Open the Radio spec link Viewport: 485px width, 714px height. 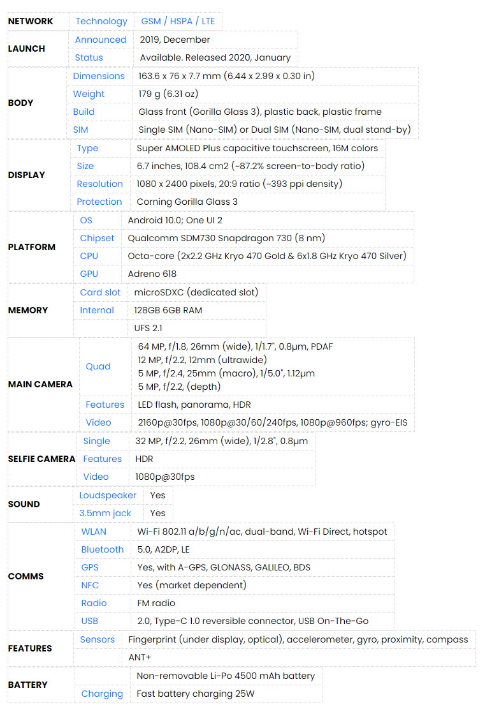pyautogui.click(x=94, y=604)
